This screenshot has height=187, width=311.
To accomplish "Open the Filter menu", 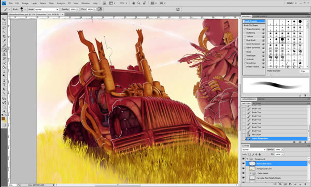I will point(51,3).
